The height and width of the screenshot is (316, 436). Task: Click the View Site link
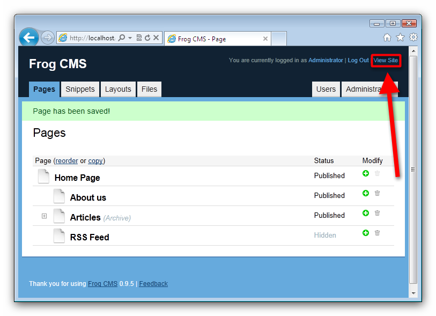point(386,60)
